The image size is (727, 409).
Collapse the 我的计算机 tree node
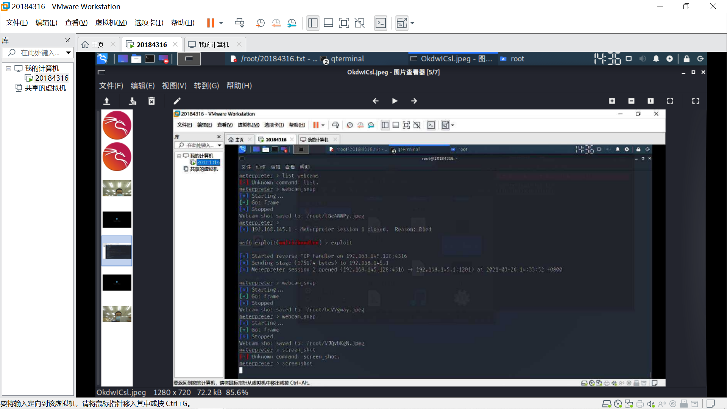click(8, 69)
